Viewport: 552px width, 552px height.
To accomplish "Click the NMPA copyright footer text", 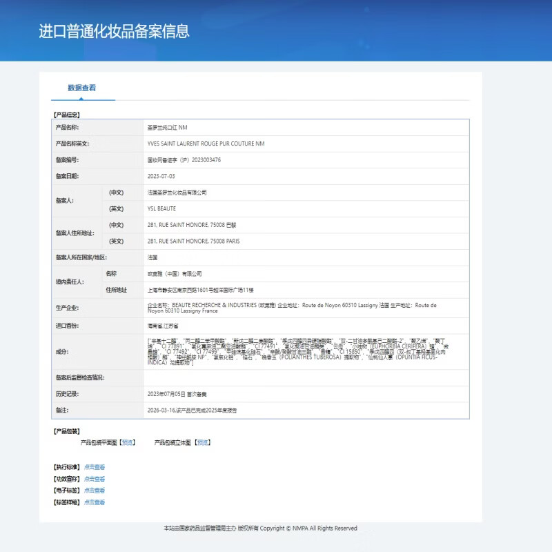I will 261,528.
